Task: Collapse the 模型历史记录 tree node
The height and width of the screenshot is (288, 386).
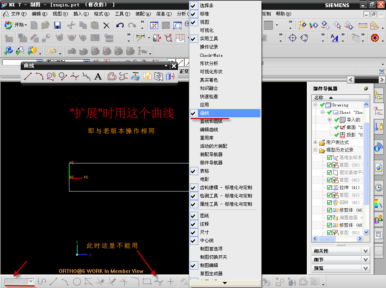Action: click(x=315, y=150)
